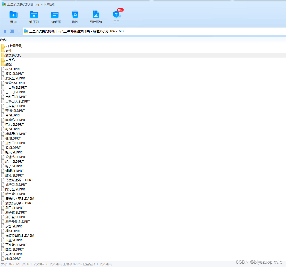Select file 刷子改.SLDPRT
Image resolution: width=286 pixels, height=267 pixels.
pyautogui.click(x=16, y=213)
